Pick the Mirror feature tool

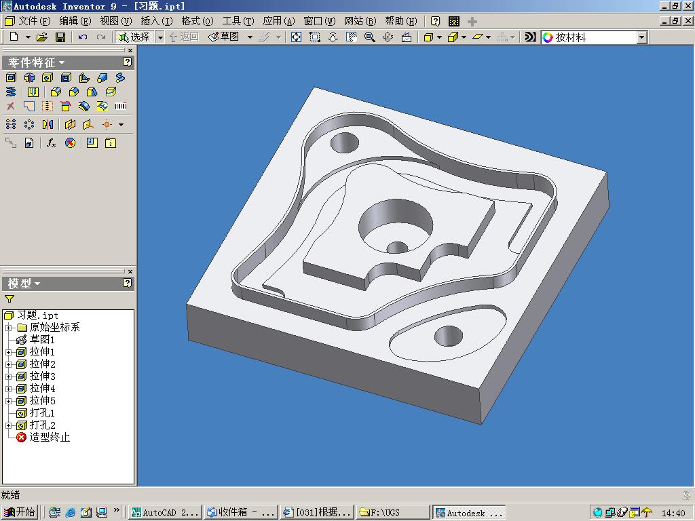coord(48,125)
